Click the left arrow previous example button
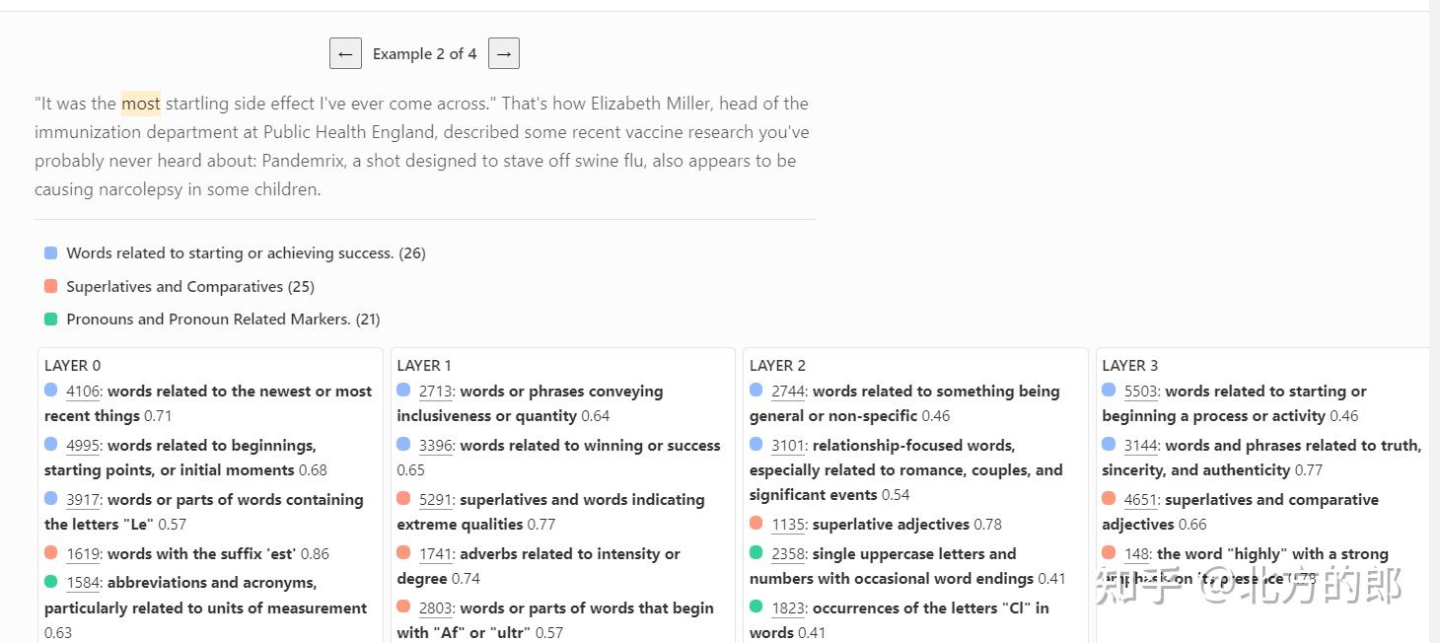 pyautogui.click(x=345, y=54)
